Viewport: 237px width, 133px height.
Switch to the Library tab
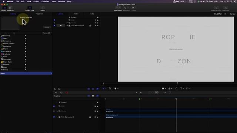[13, 14]
